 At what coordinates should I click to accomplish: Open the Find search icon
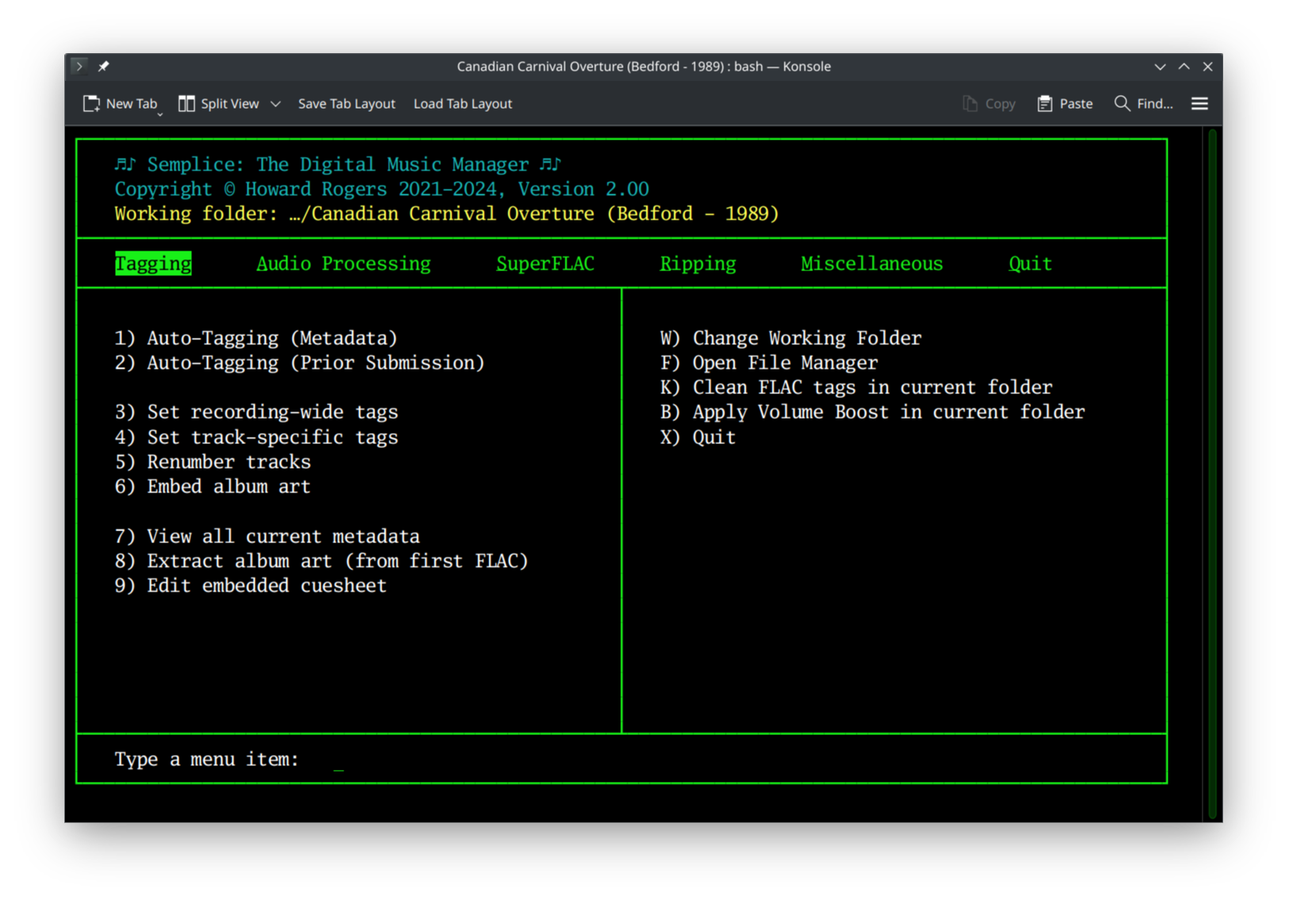[x=1122, y=103]
